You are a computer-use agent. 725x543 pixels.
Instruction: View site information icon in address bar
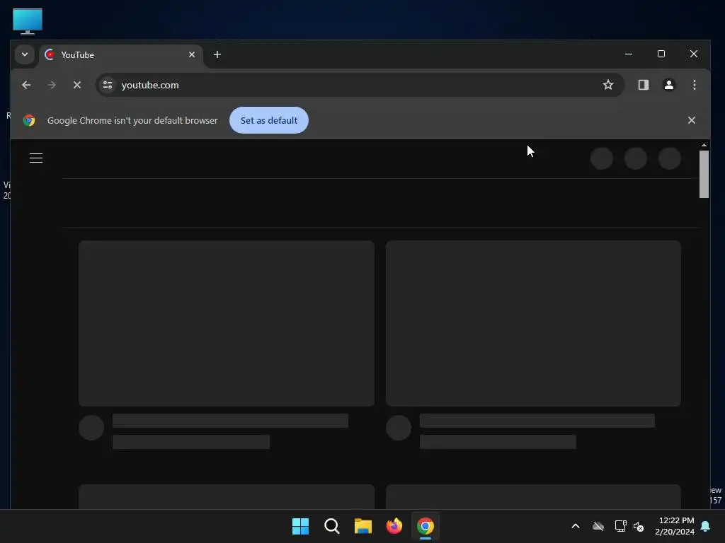click(108, 85)
